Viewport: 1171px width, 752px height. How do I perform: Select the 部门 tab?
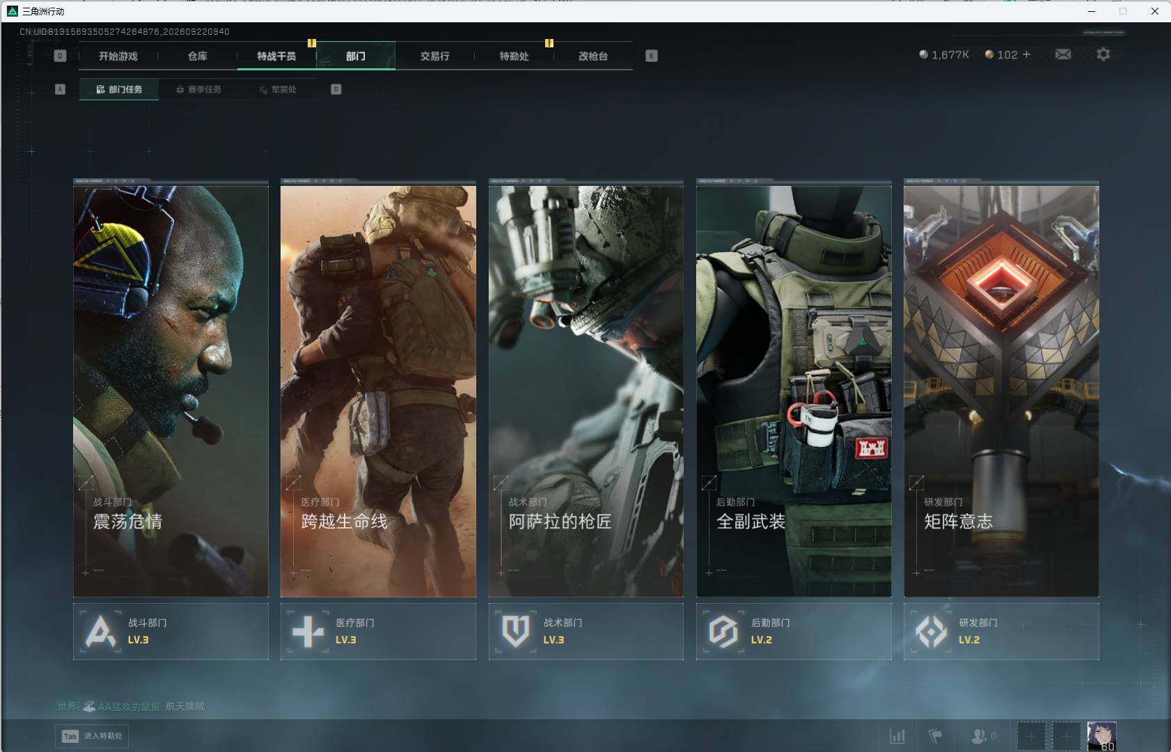click(x=356, y=56)
